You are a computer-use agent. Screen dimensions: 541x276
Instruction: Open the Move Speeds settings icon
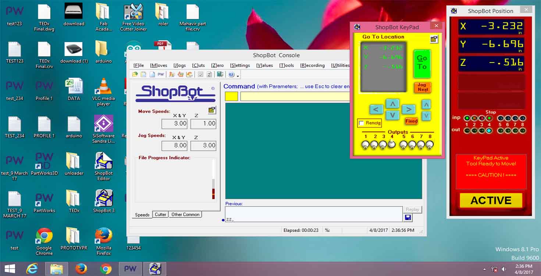[x=212, y=110]
